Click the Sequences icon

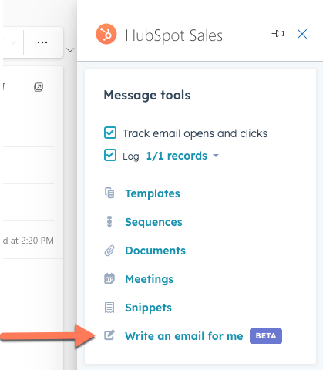pyautogui.click(x=109, y=222)
